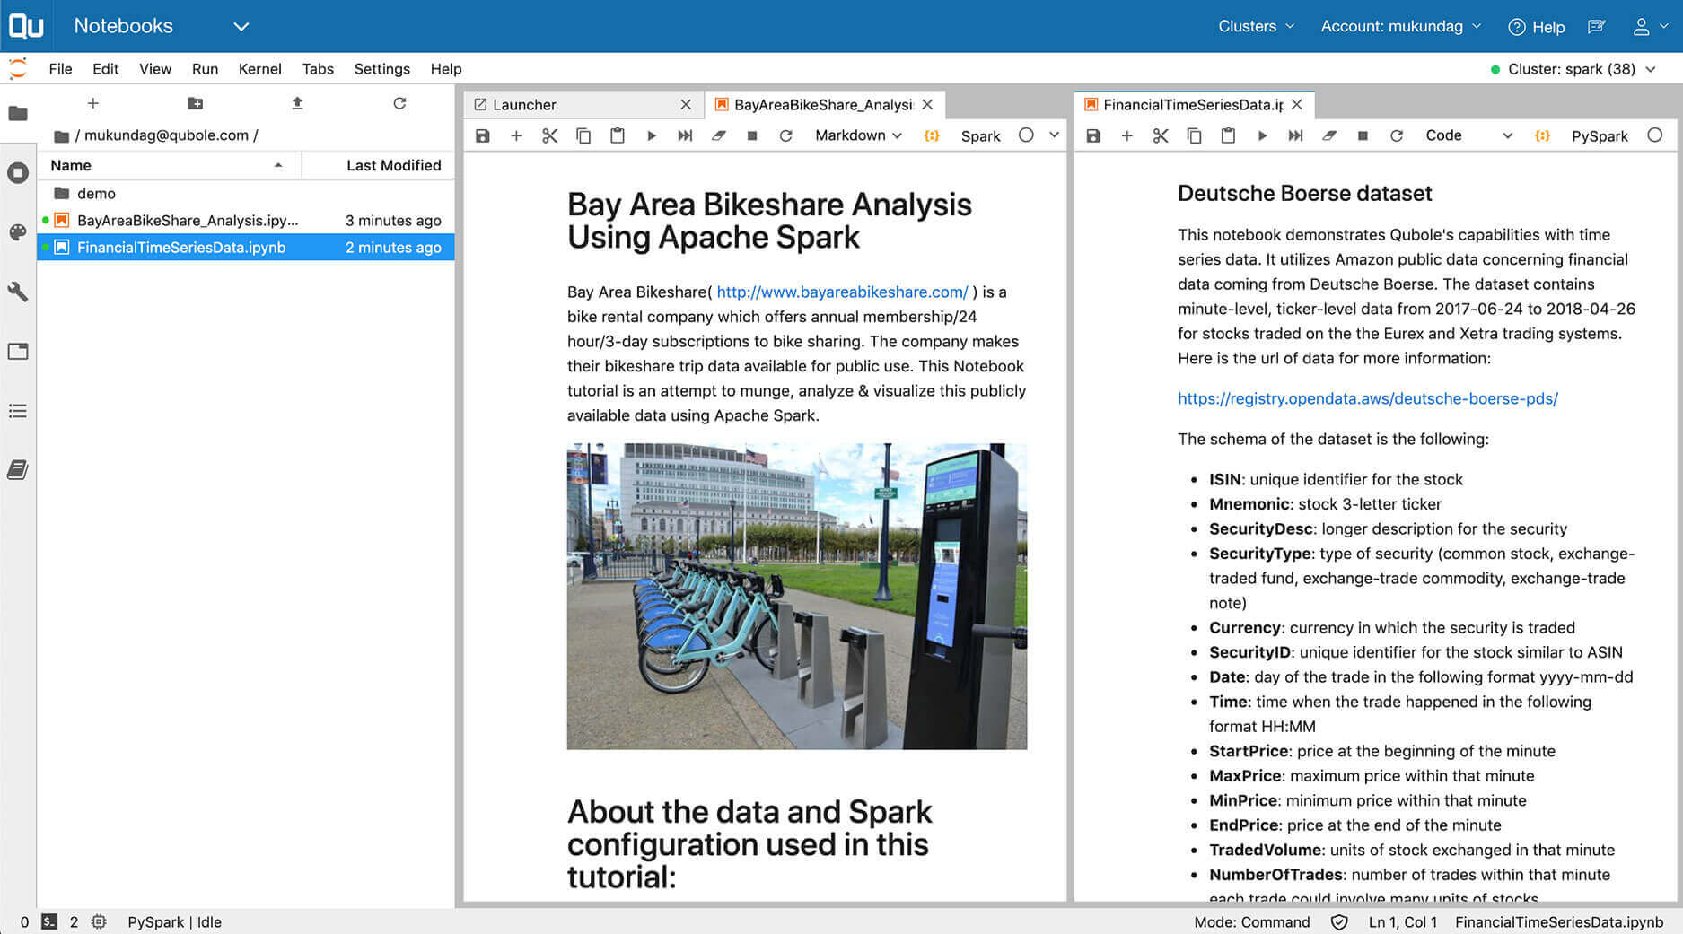1683x934 pixels.
Task: Close the Launcher tab
Action: [686, 105]
